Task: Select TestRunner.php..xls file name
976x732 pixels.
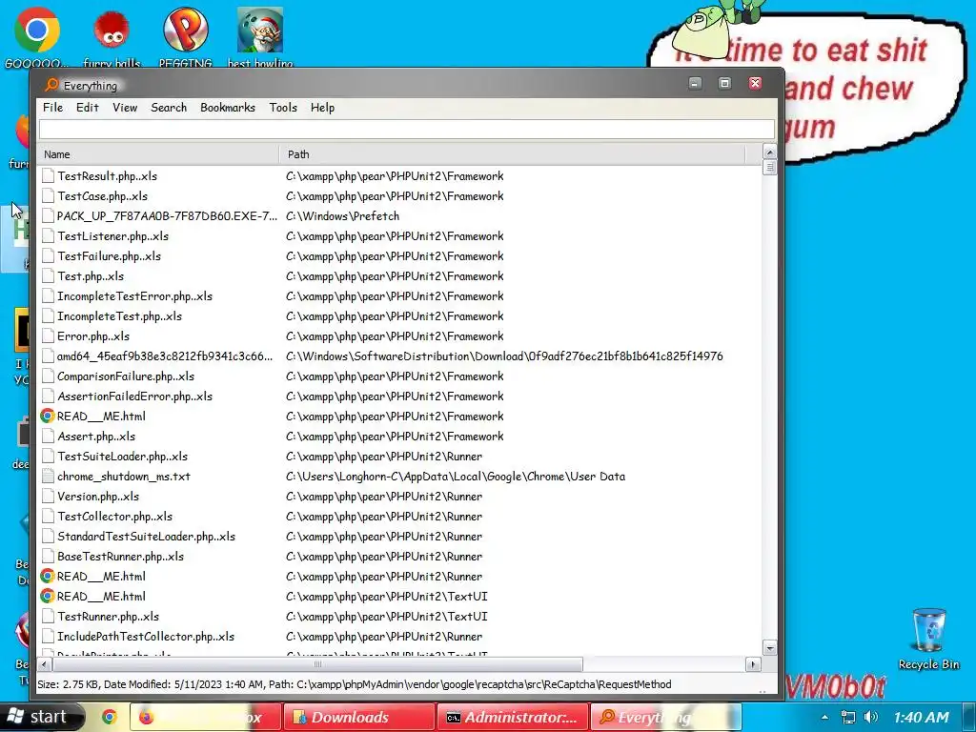Action: coord(109,617)
